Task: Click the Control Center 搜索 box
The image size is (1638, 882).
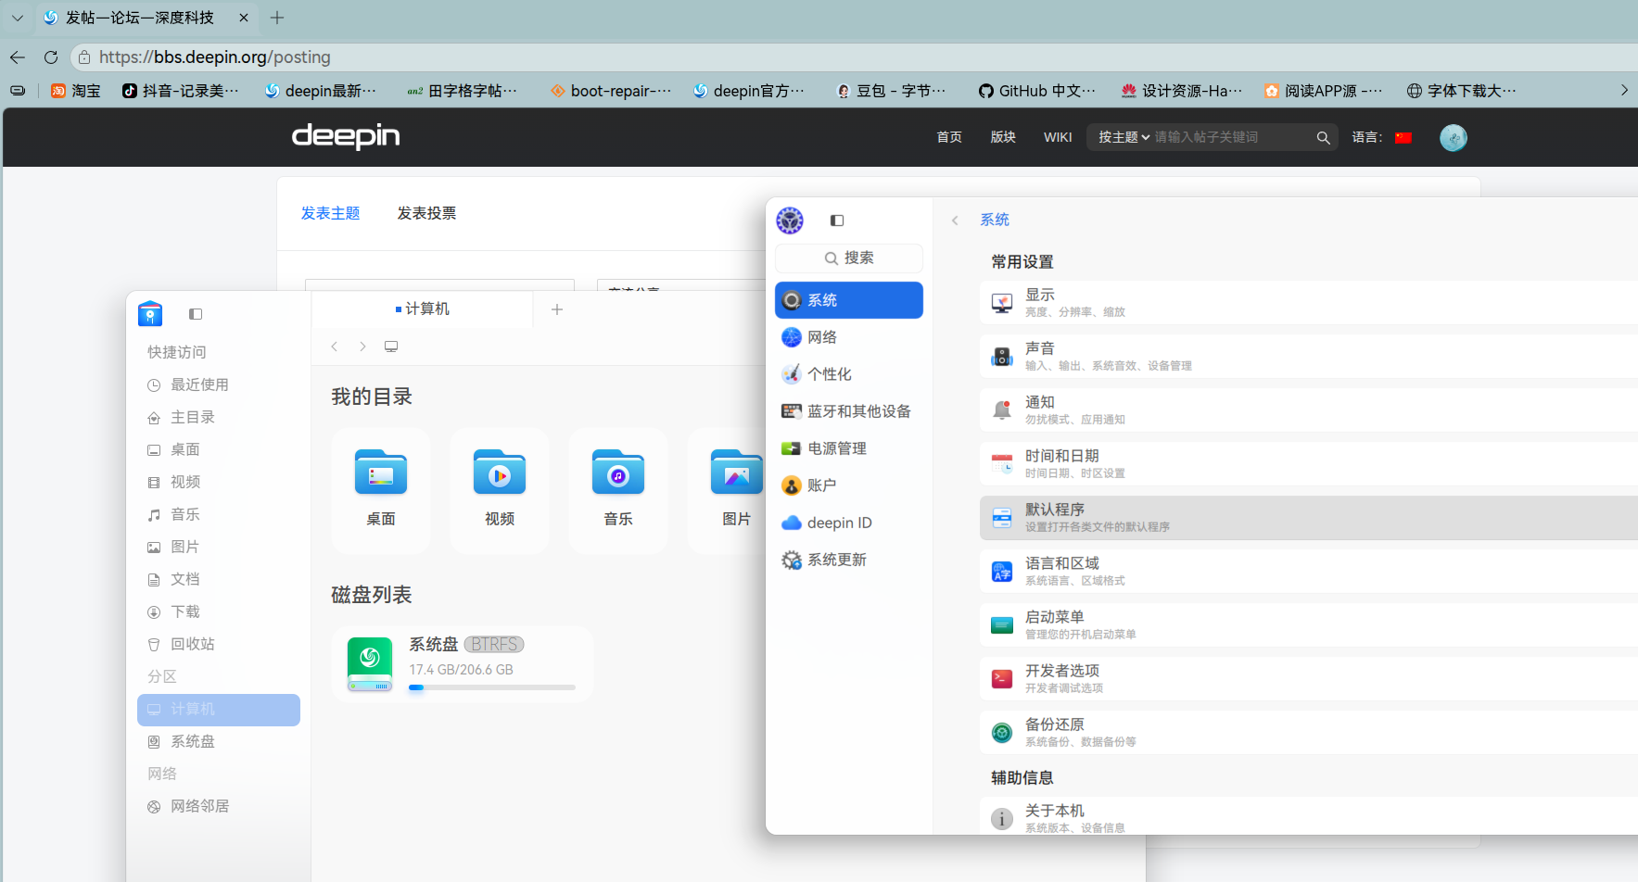Action: pyautogui.click(x=849, y=258)
